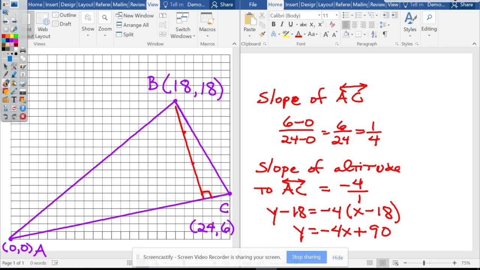Click the Shrink Font icon
Image resolution: width=480 pixels, height=270 pixels.
(x=334, y=34)
